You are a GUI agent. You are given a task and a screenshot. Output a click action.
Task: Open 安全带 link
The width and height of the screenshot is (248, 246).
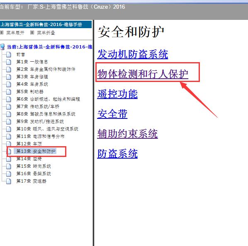(x=112, y=114)
